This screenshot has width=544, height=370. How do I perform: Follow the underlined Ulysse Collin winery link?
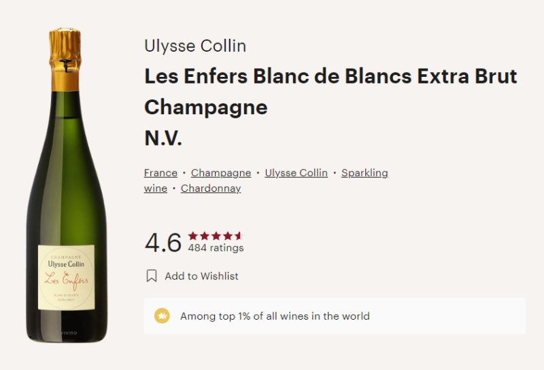(x=296, y=173)
